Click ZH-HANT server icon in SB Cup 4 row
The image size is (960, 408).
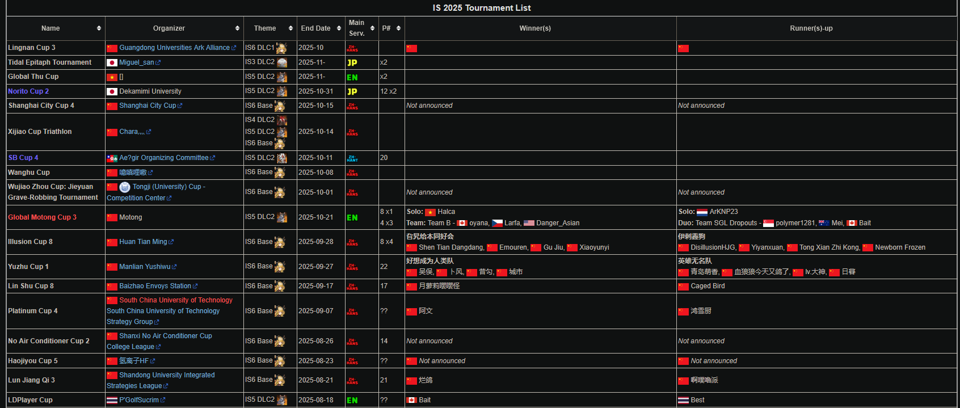(x=352, y=158)
